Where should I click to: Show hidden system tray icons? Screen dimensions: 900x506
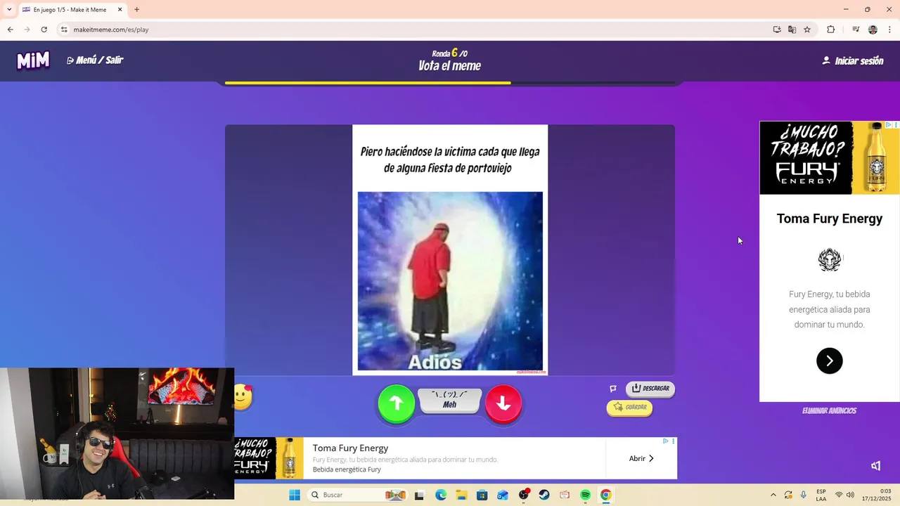coord(773,495)
